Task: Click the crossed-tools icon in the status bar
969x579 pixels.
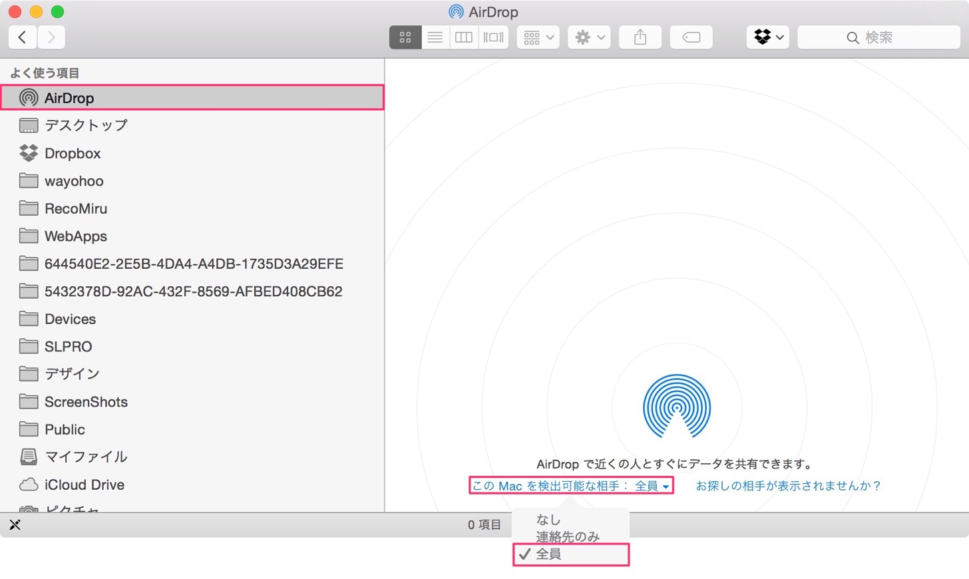Action: (x=15, y=525)
